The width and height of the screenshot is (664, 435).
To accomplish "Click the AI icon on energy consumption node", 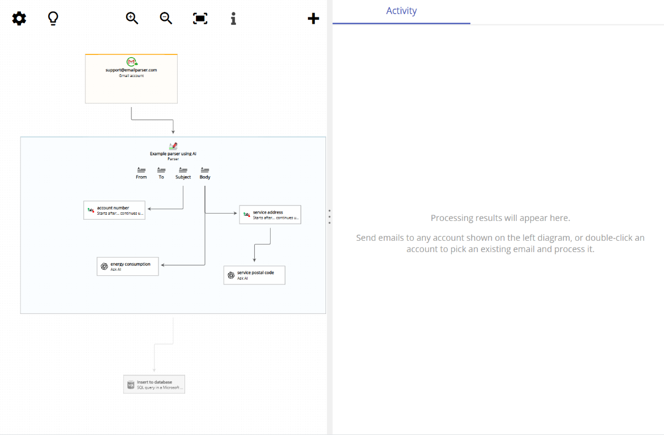I will (x=104, y=266).
